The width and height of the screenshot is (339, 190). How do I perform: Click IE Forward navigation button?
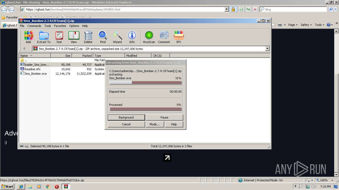[x=11, y=9]
